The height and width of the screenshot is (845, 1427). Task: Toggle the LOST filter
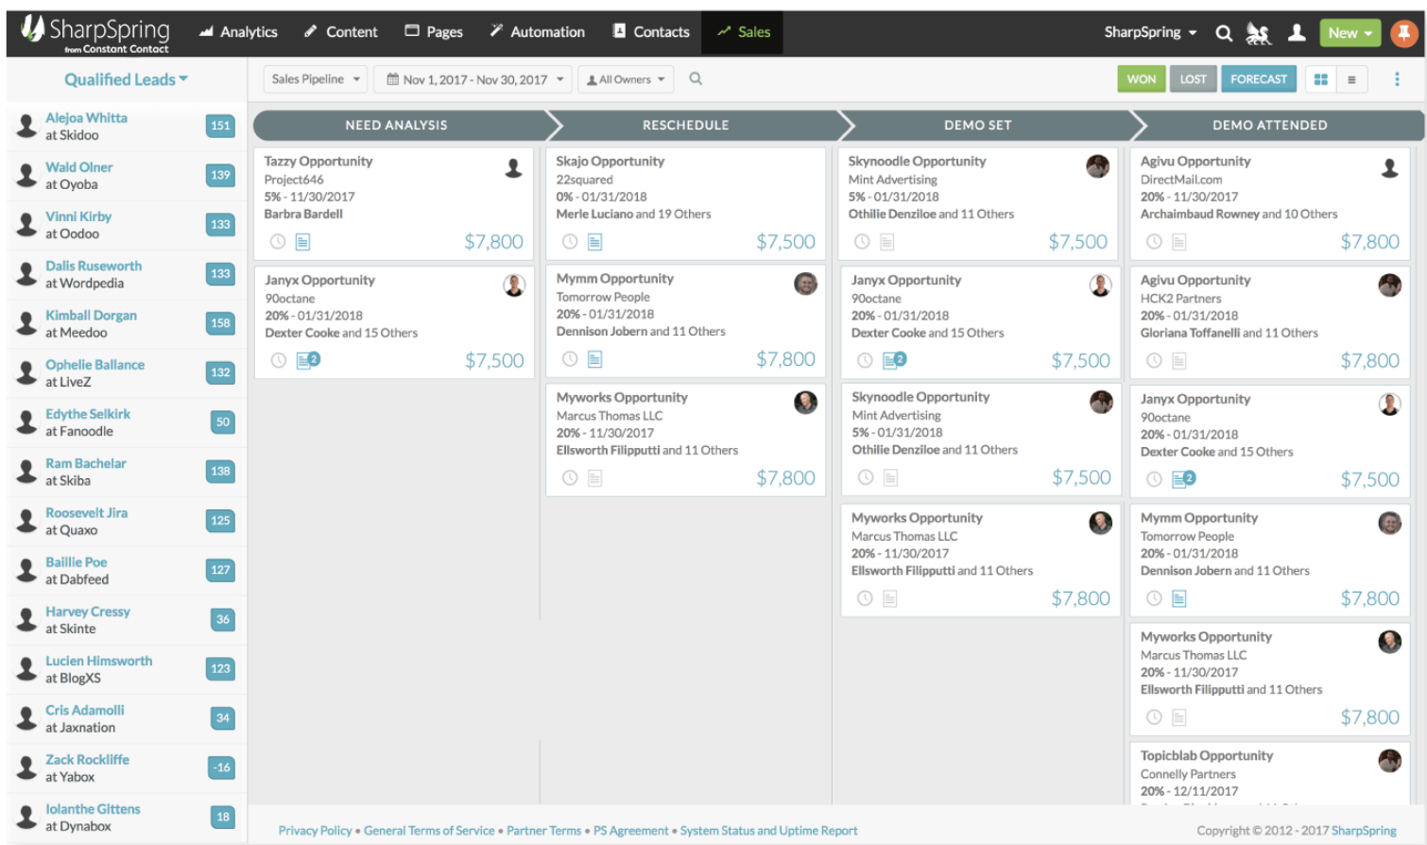click(x=1193, y=78)
